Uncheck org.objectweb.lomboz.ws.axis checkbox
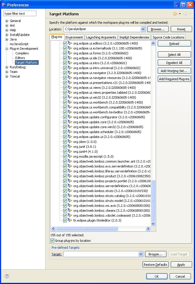Screen dimensions: 195x284 [x=65, y=206]
